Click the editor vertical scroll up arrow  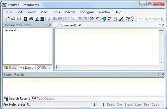pos(161,33)
